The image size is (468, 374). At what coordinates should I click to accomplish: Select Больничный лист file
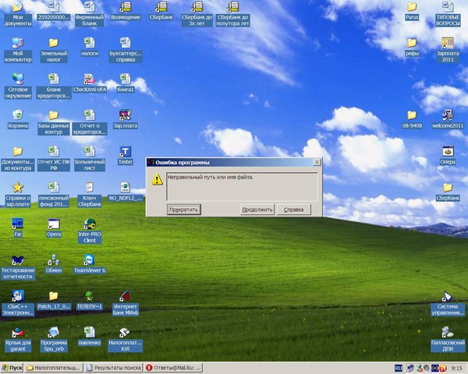click(x=90, y=158)
